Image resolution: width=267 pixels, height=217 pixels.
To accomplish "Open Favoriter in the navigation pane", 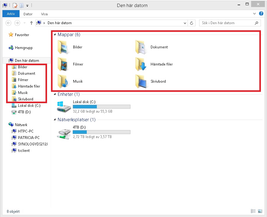I will point(19,35).
